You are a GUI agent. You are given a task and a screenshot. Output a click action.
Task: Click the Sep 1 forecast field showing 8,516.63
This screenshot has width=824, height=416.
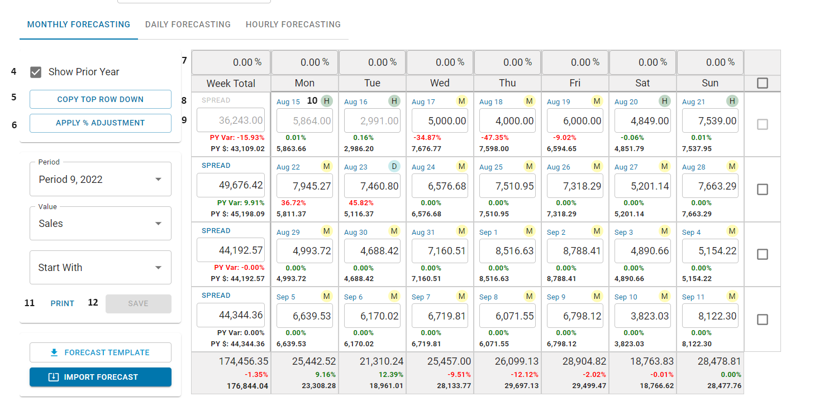(507, 251)
